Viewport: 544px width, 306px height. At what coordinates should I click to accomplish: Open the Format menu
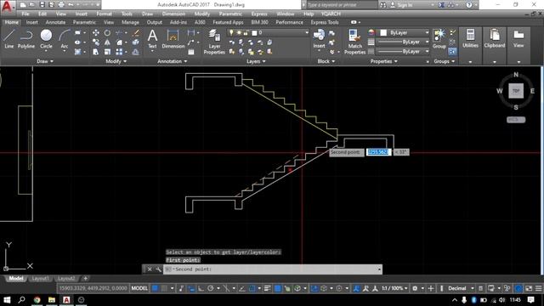(104, 14)
